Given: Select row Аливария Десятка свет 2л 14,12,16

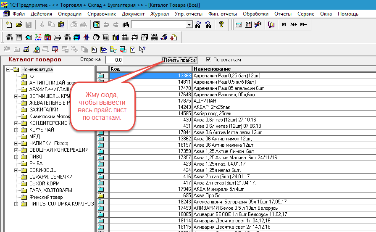Looking at the screenshot, I should (x=236, y=227).
